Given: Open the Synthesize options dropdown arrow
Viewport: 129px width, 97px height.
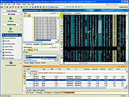Looking at the screenshot, I should [21, 19].
